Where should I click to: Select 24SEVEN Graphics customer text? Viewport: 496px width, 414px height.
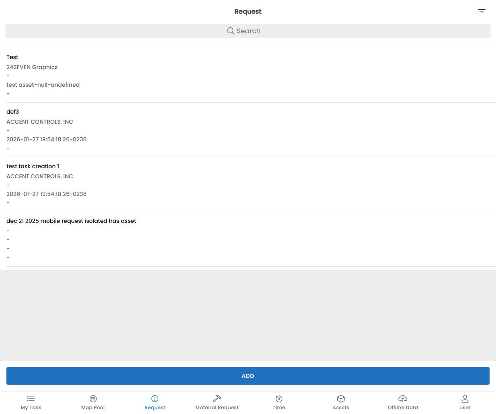(x=32, y=67)
